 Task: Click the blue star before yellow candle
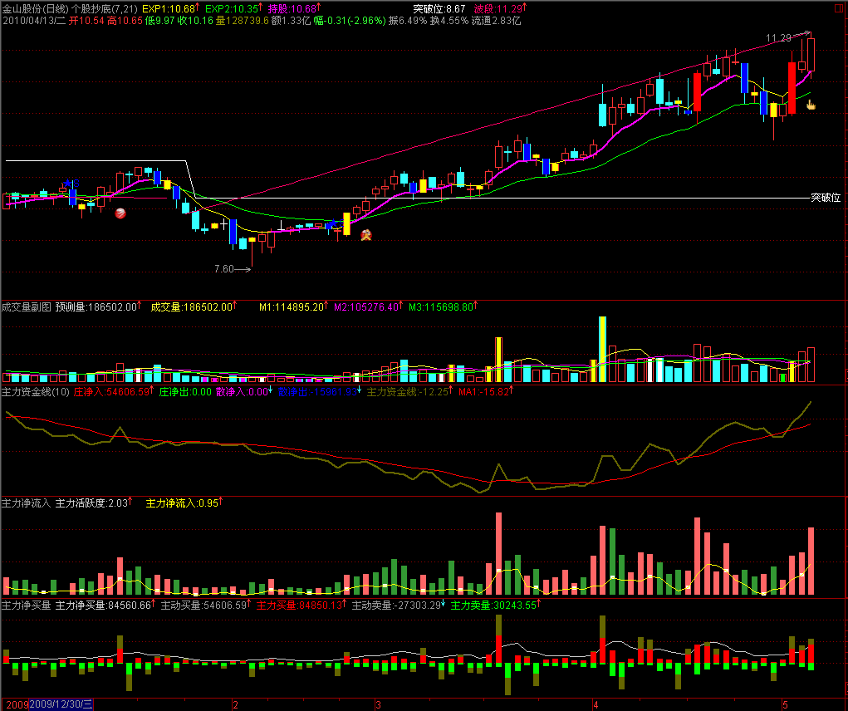[334, 223]
